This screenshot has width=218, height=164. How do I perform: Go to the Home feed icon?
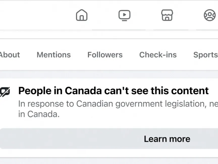coord(81,15)
